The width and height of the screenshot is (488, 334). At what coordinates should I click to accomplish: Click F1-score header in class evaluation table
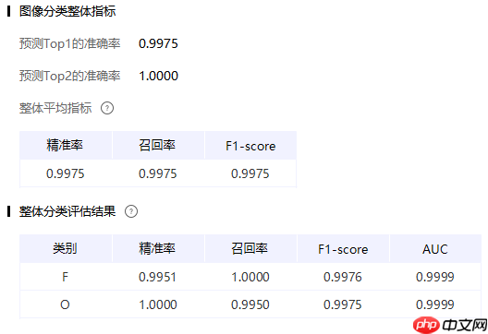[x=343, y=248]
